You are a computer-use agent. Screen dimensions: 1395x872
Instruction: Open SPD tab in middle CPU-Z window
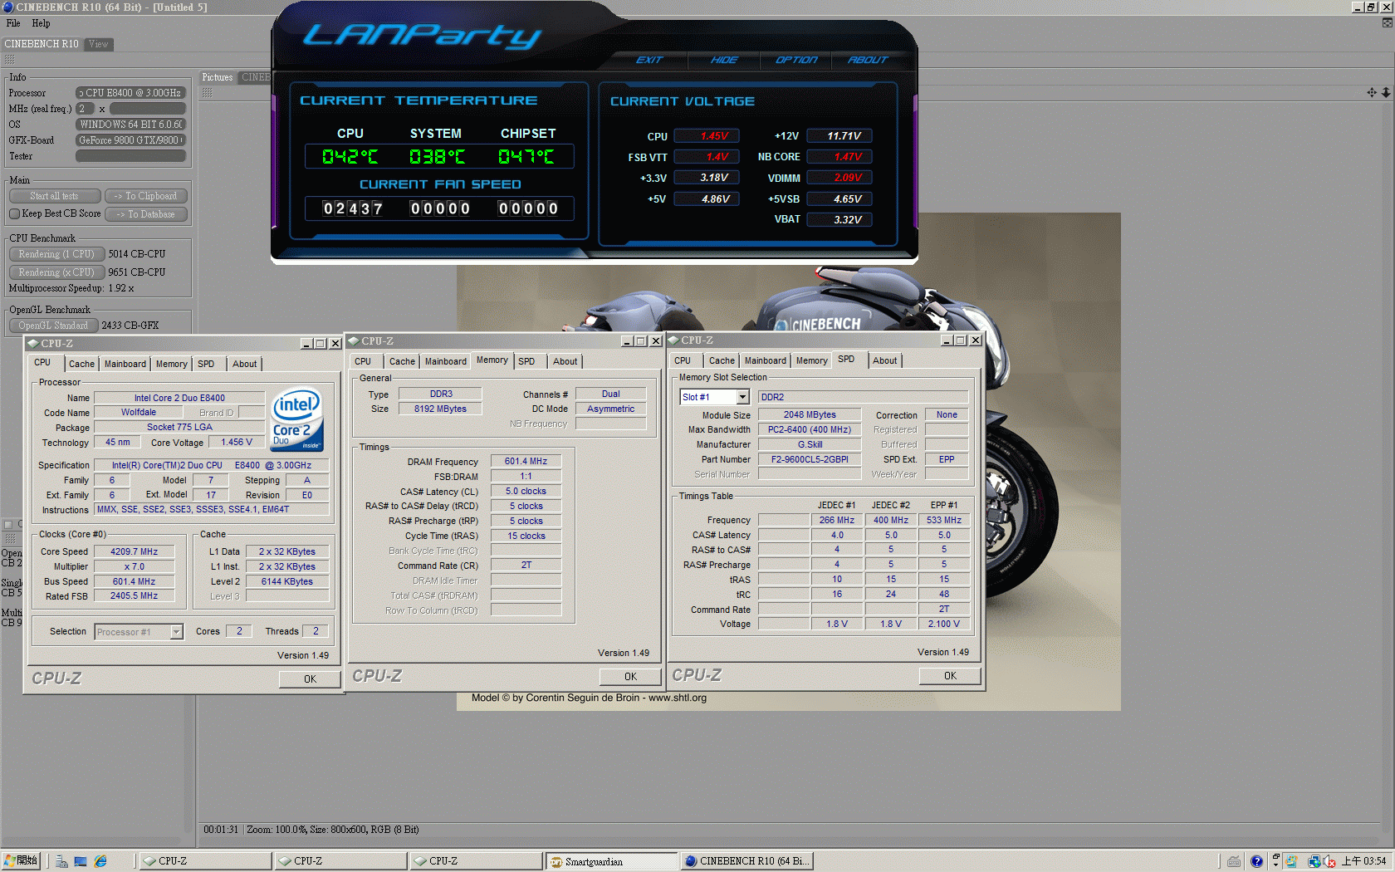526,361
